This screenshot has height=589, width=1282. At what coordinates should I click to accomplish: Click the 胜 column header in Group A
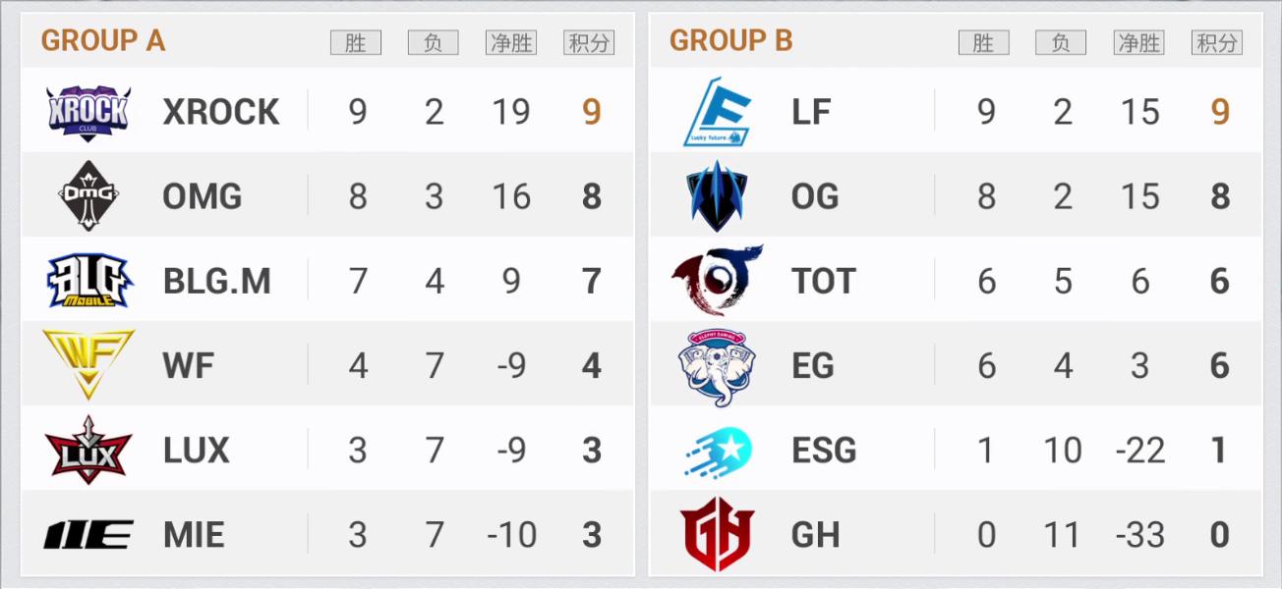[356, 42]
